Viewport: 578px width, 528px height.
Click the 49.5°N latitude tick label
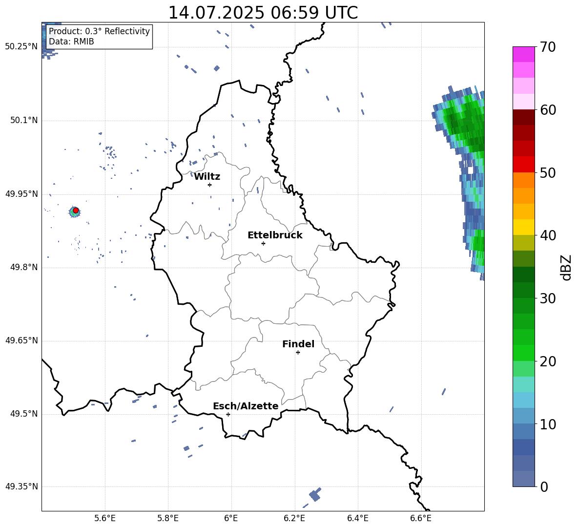click(24, 414)
